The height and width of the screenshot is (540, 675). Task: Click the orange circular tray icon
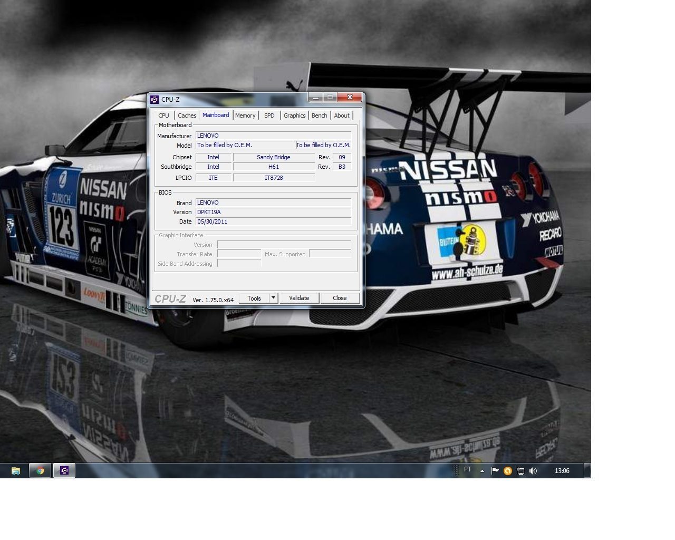tap(508, 471)
